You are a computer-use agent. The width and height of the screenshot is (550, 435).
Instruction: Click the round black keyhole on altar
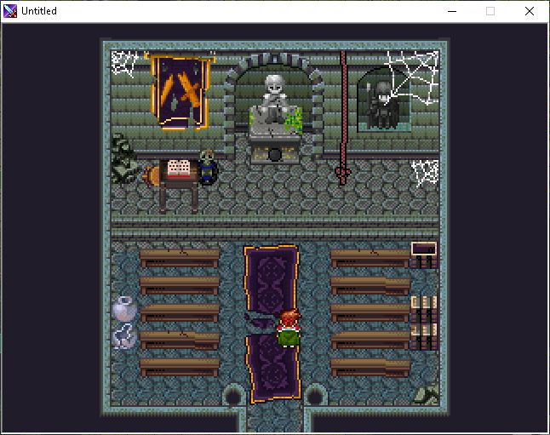pos(274,154)
